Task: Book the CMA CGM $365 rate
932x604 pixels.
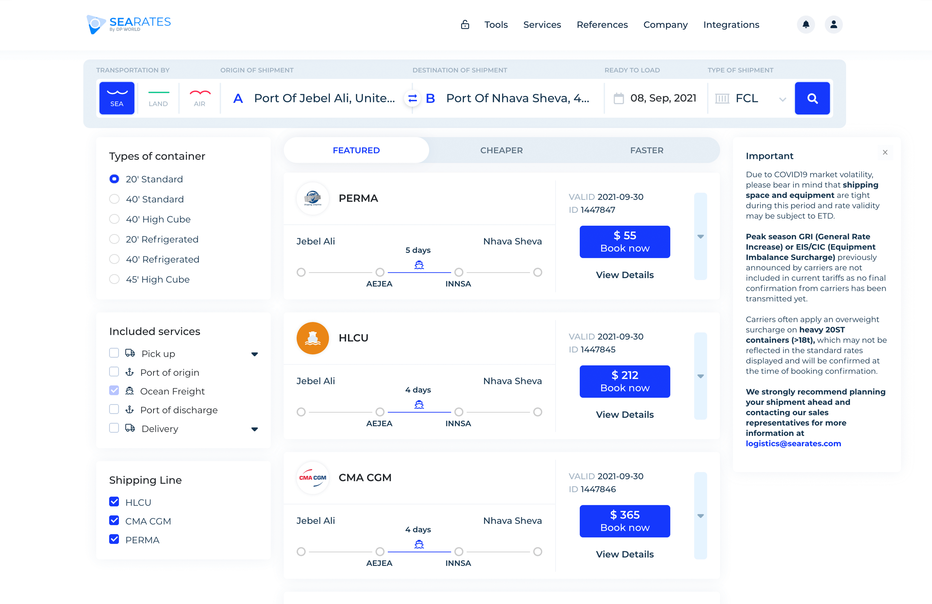Action: pyautogui.click(x=625, y=521)
